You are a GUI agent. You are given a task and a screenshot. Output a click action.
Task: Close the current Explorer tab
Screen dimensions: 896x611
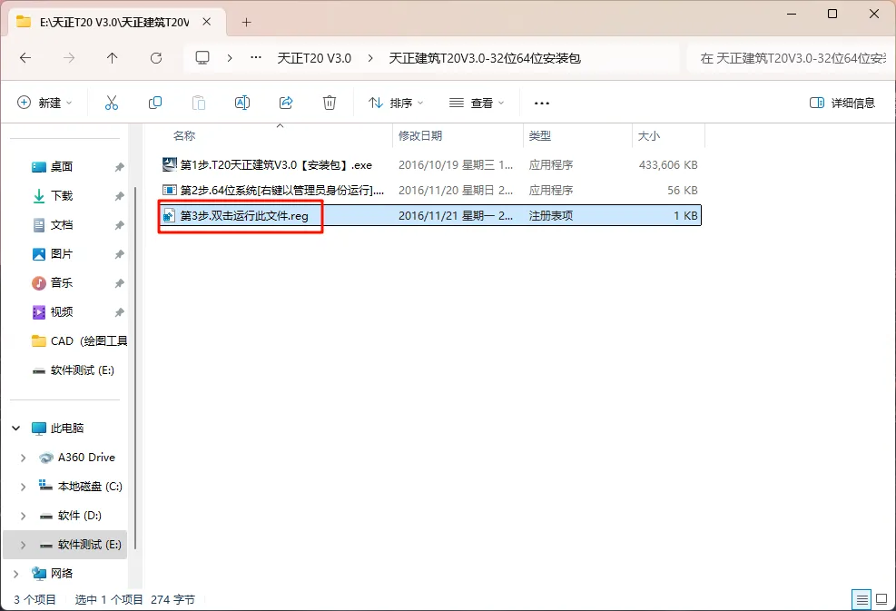[x=207, y=22]
